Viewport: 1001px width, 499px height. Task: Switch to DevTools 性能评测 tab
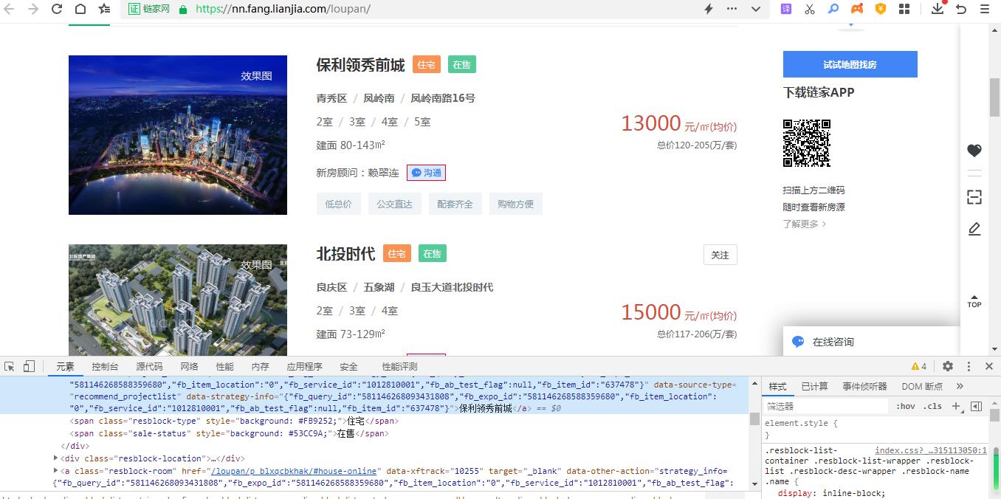(x=399, y=367)
